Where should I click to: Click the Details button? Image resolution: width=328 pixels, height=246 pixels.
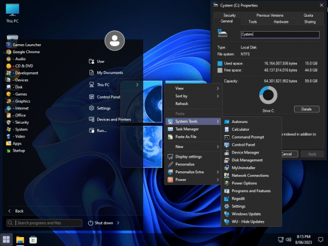tap(307, 109)
